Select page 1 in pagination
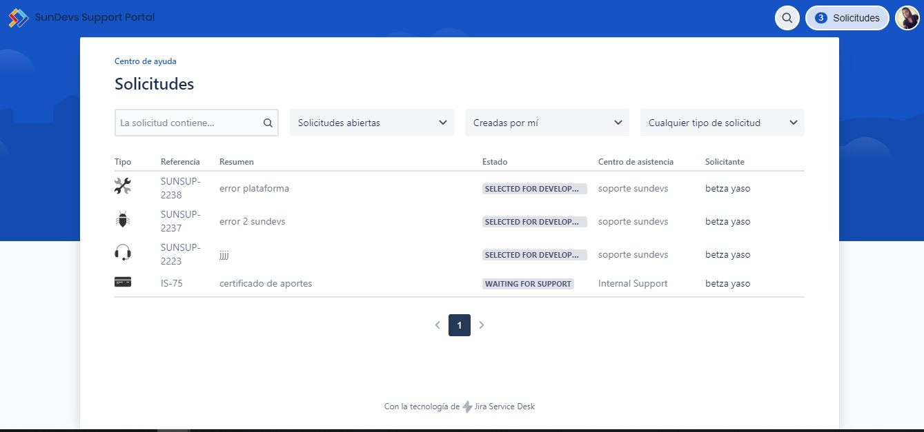This screenshot has width=924, height=432. (x=460, y=325)
